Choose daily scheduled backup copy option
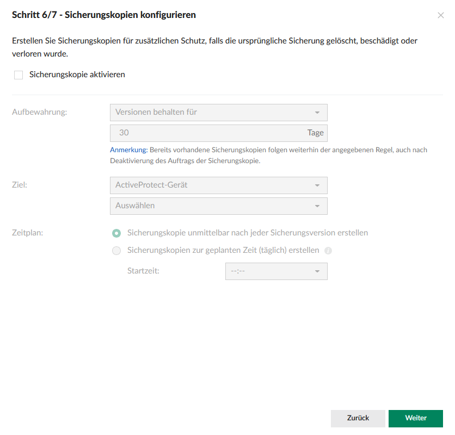Screen dimensions: 455x435 coord(116,251)
